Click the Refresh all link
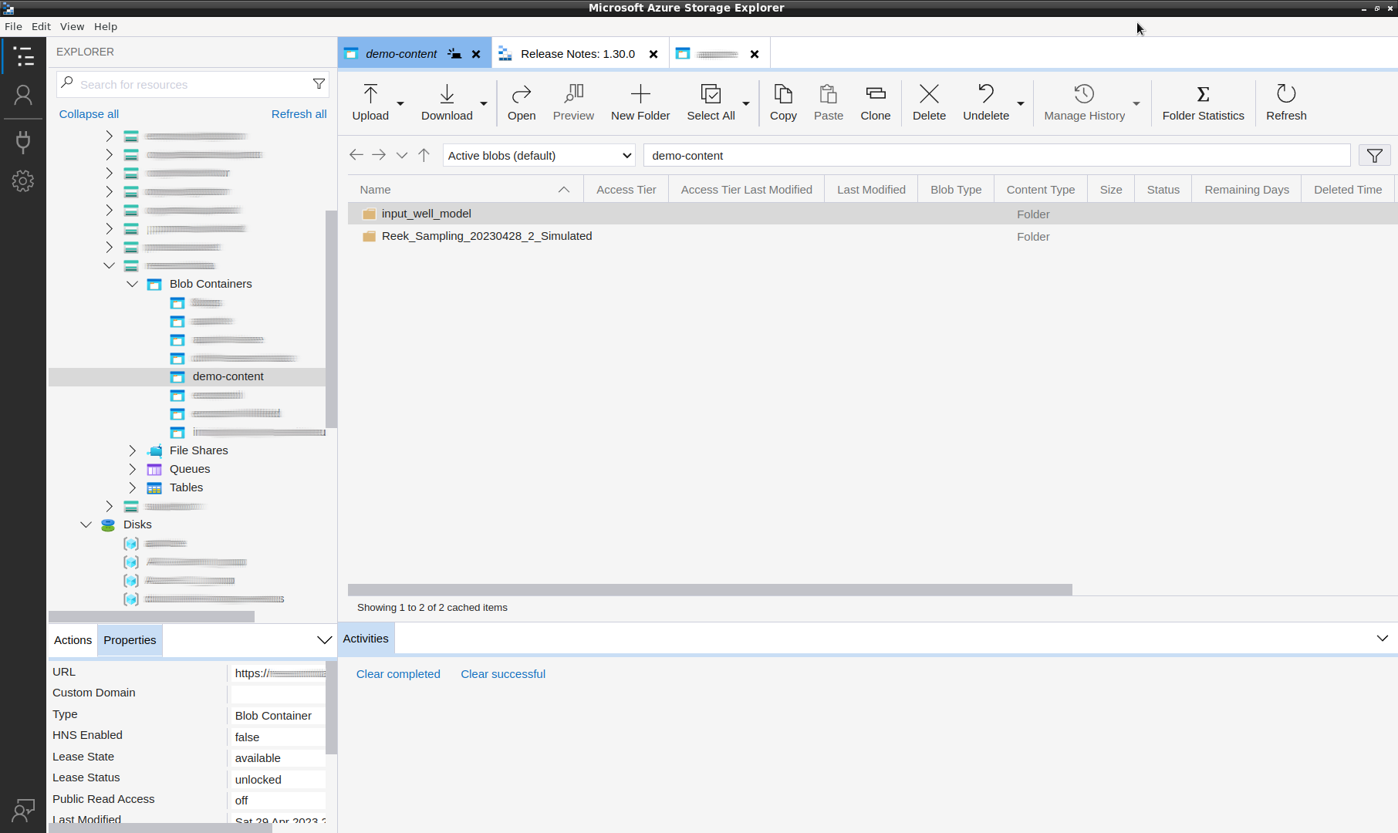 (299, 114)
